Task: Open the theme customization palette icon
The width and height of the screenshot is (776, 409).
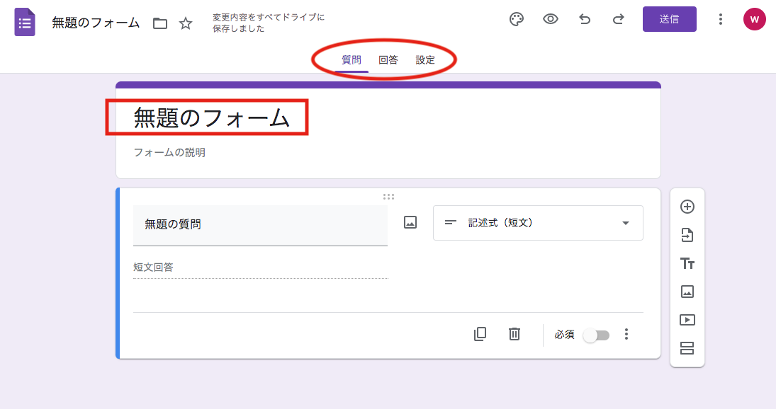Action: click(517, 19)
